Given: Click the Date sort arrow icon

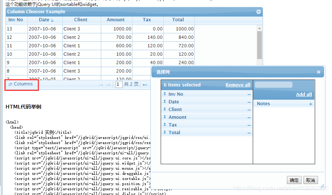Looking at the screenshot, I should [52, 20].
